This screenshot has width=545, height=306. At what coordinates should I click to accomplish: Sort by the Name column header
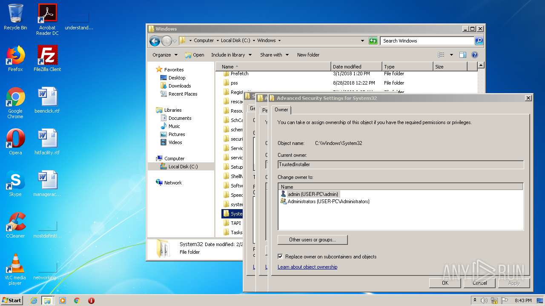(x=273, y=67)
